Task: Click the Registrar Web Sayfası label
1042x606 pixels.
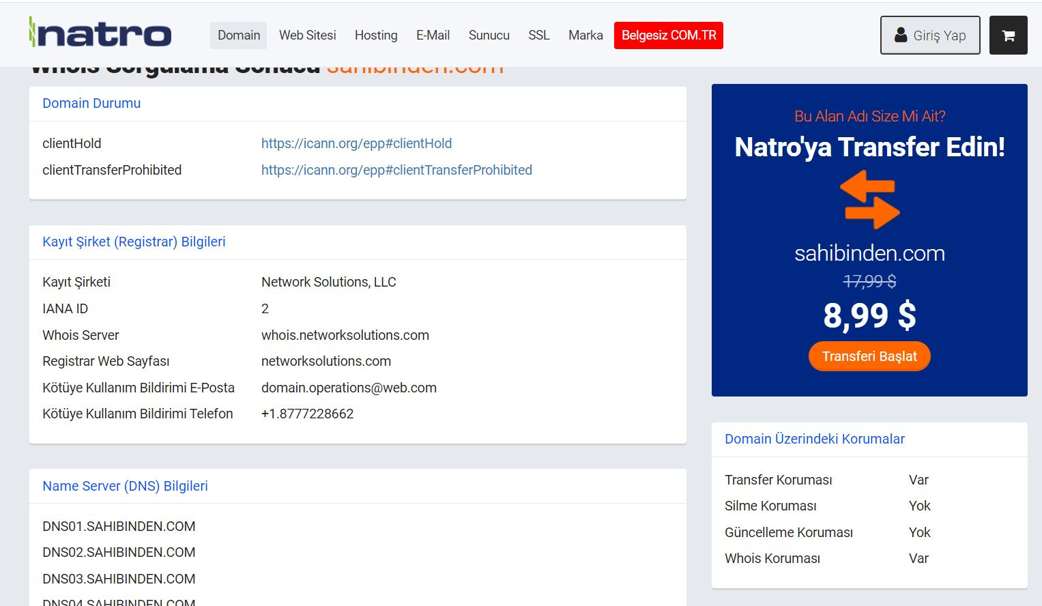Action: click(106, 361)
